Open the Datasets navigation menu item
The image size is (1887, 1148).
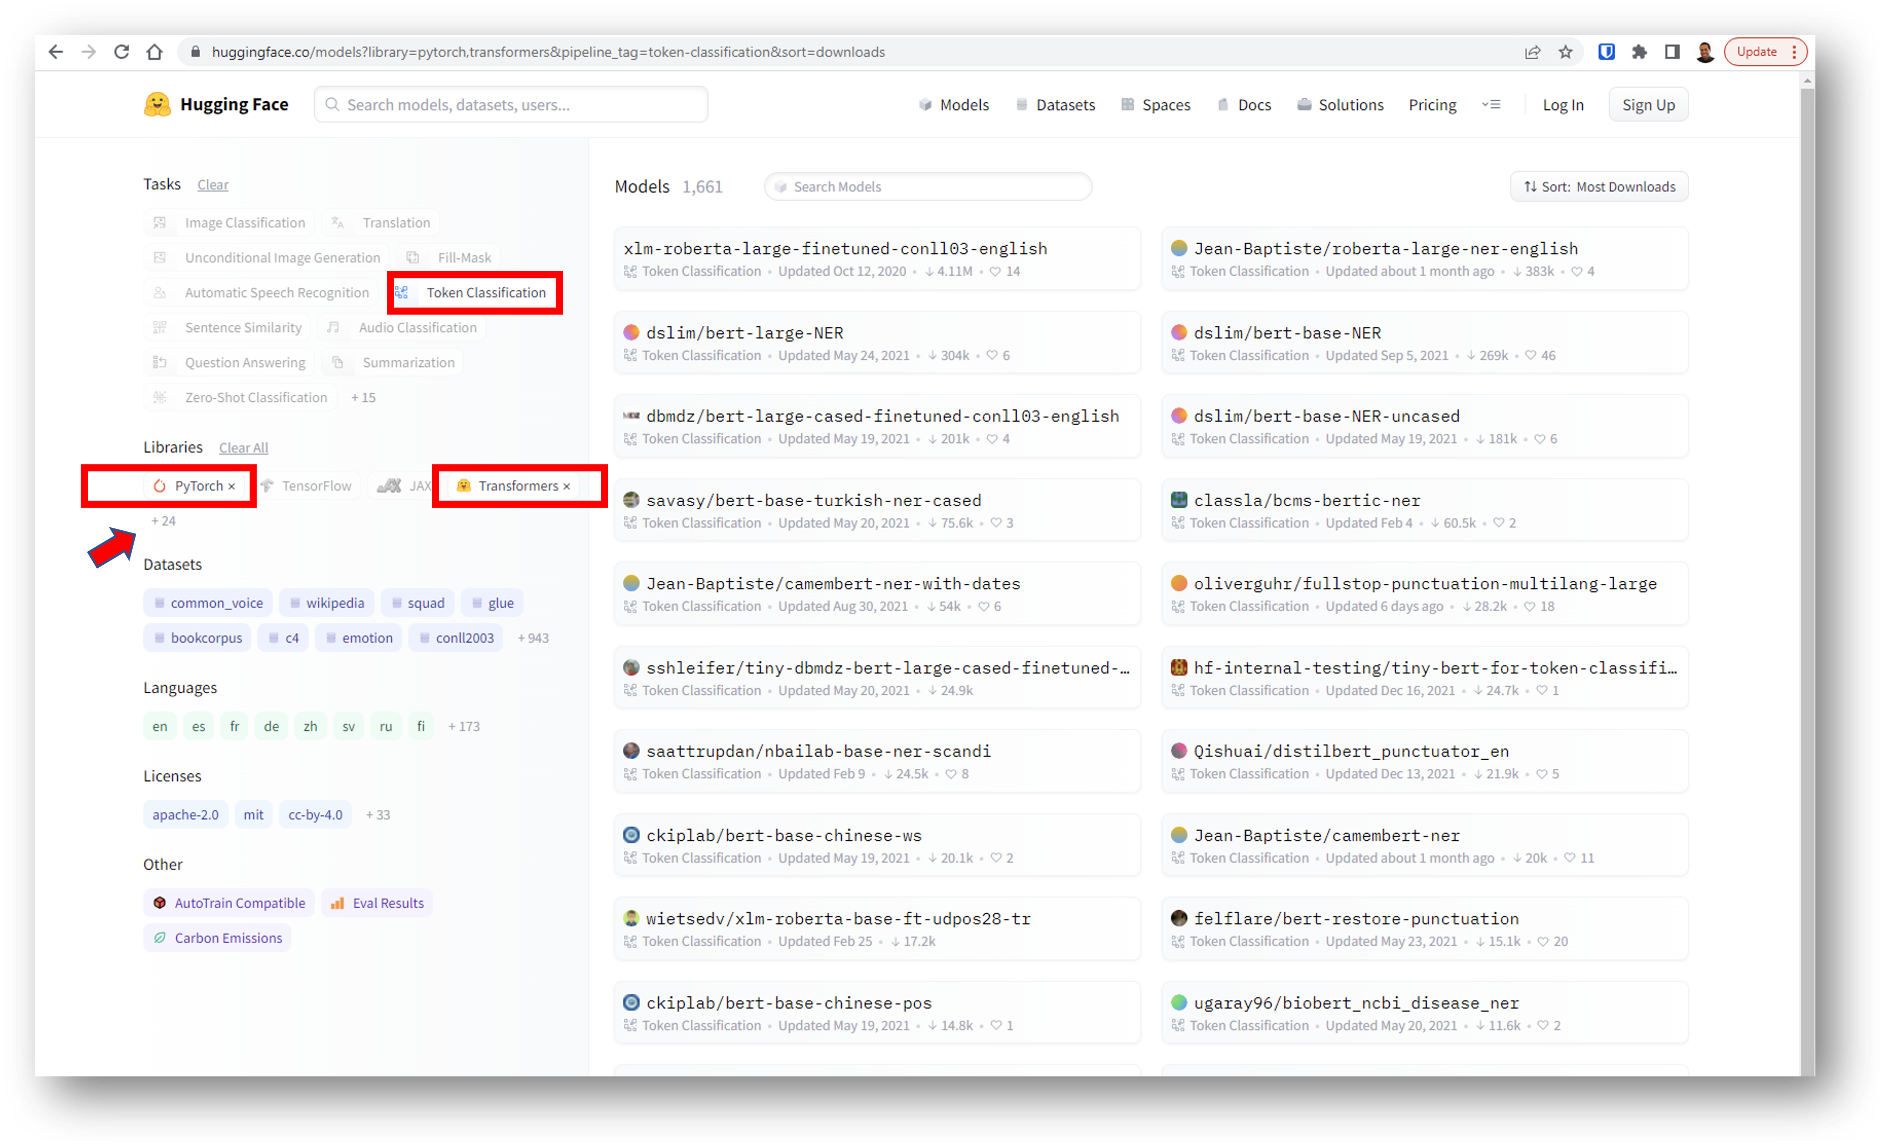[1055, 105]
